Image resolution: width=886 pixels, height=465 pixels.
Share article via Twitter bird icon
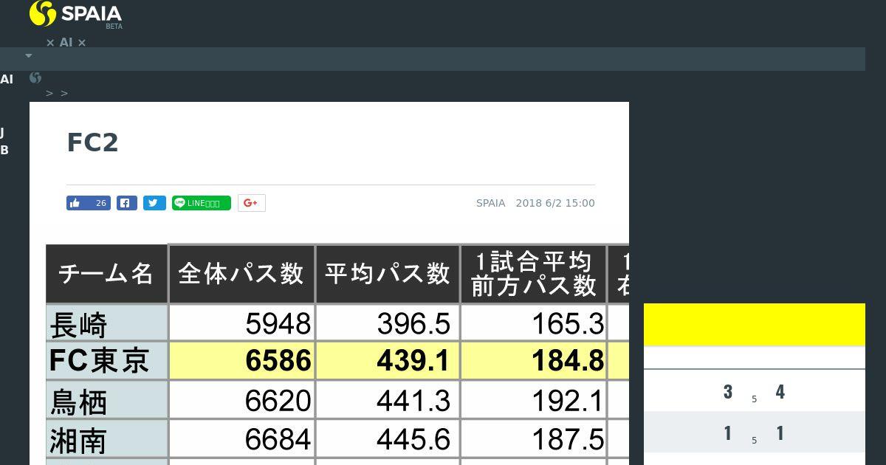154,203
